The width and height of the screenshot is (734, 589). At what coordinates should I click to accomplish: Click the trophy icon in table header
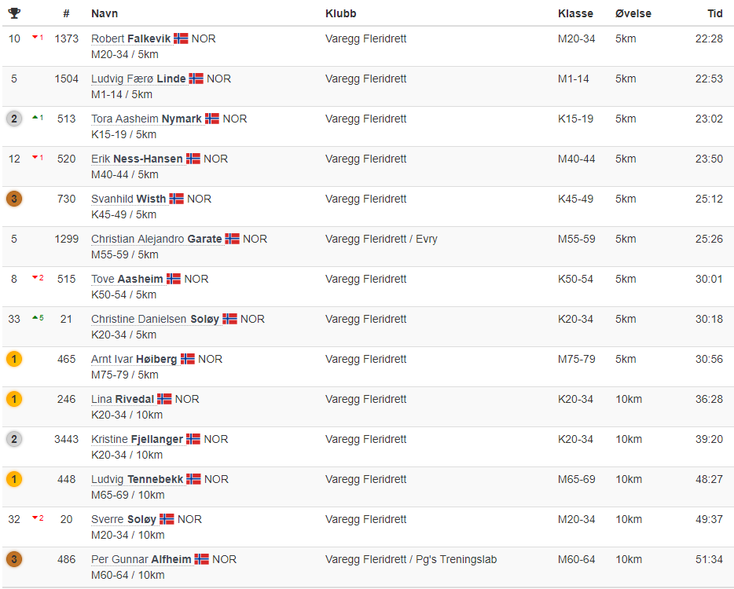coord(14,13)
